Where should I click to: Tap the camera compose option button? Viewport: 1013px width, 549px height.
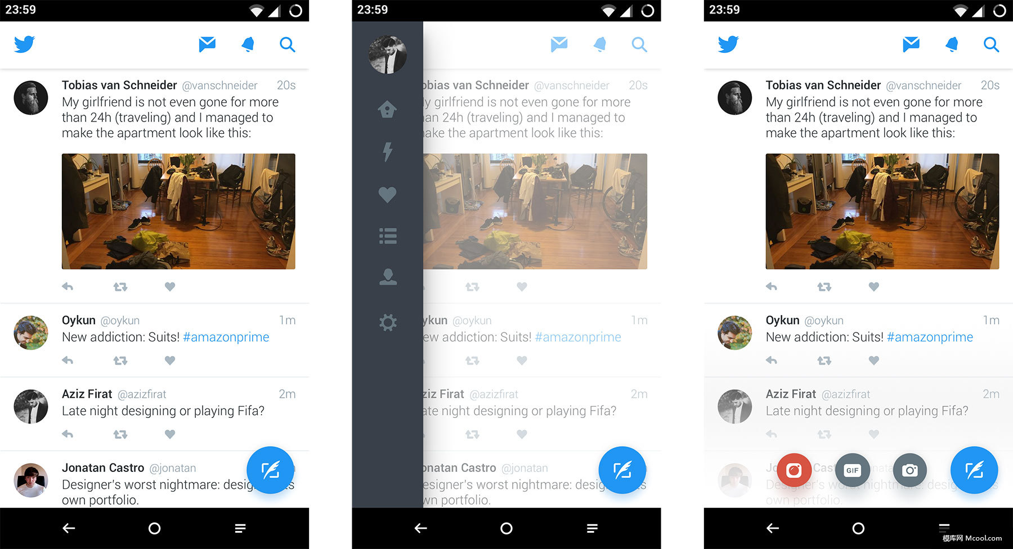point(910,470)
